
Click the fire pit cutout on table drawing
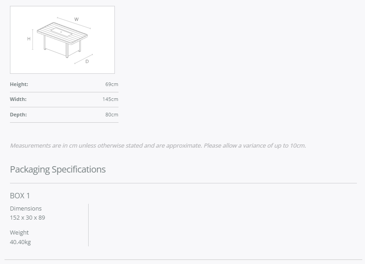coord(60,31)
